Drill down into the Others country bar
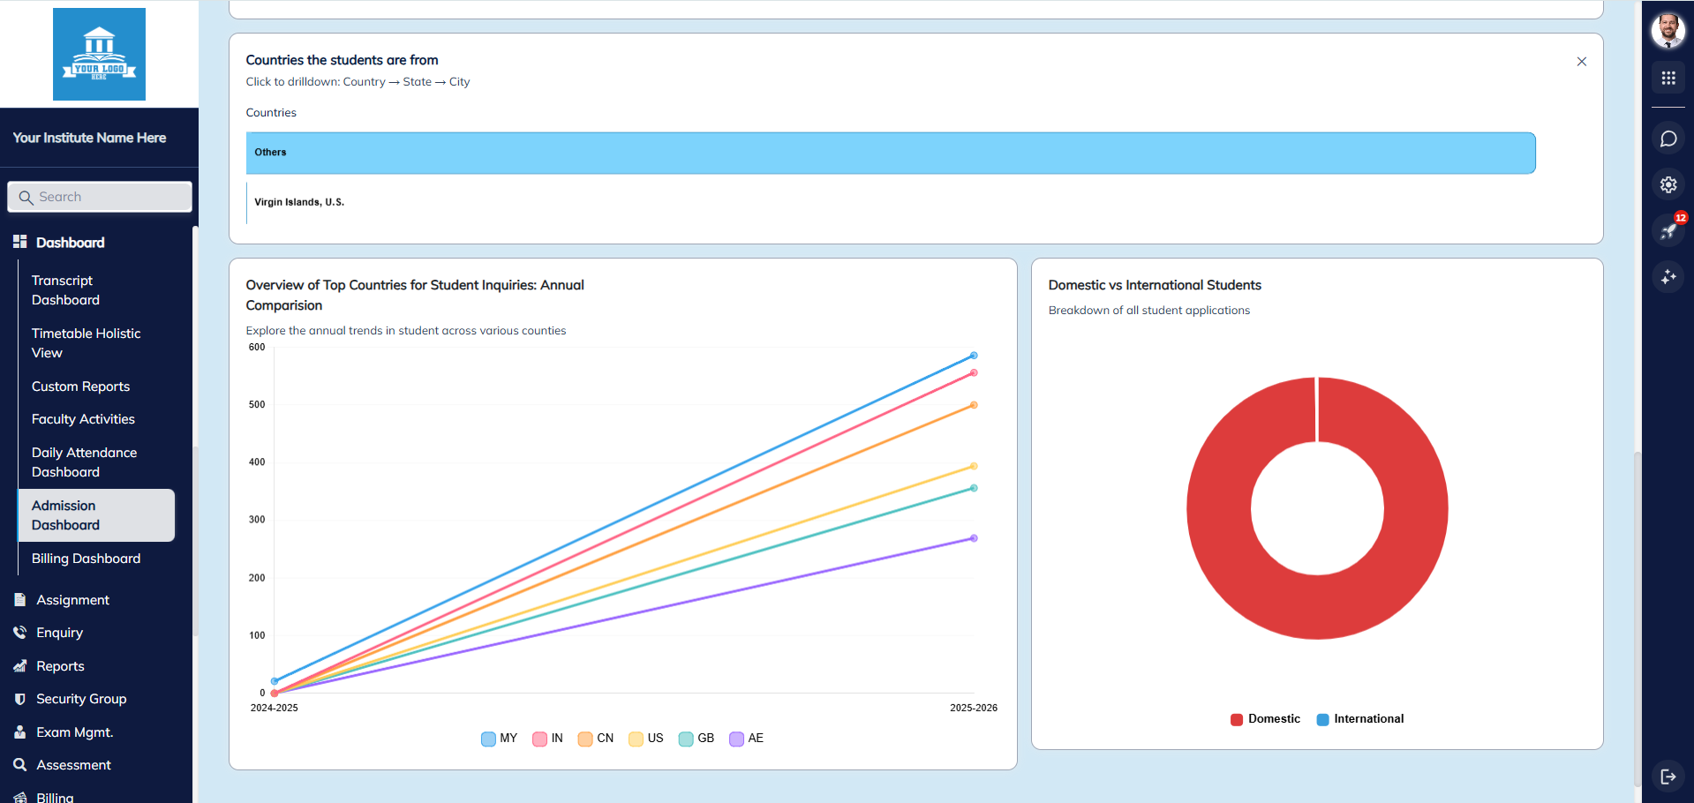The image size is (1694, 803). click(x=890, y=153)
